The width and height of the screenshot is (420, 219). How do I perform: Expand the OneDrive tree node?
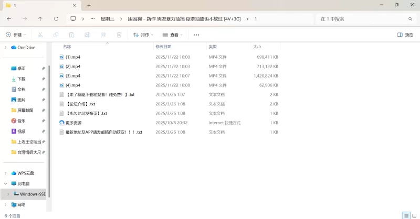(6, 47)
